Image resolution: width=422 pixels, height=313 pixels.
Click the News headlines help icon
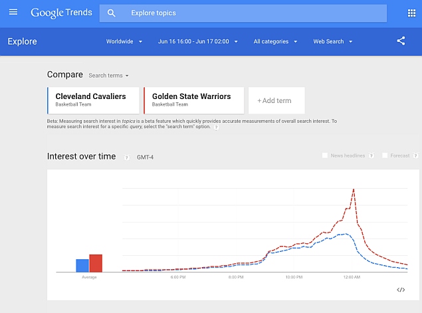[x=371, y=156]
